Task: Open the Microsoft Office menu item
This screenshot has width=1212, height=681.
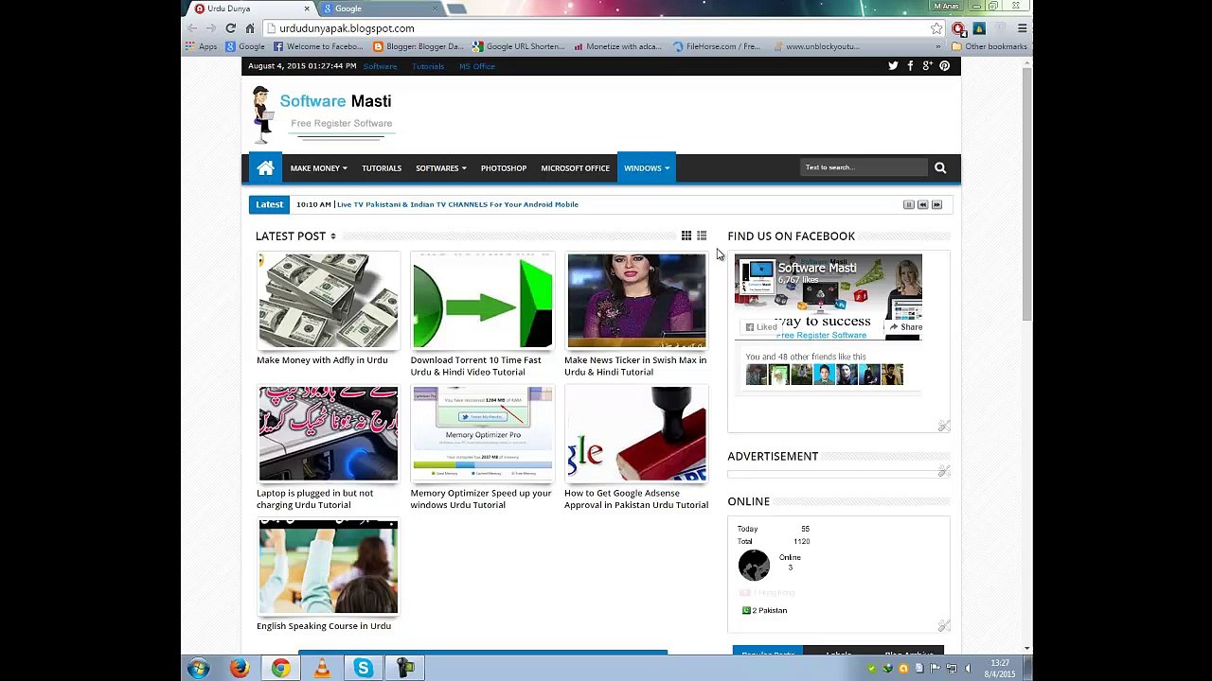Action: tap(575, 168)
